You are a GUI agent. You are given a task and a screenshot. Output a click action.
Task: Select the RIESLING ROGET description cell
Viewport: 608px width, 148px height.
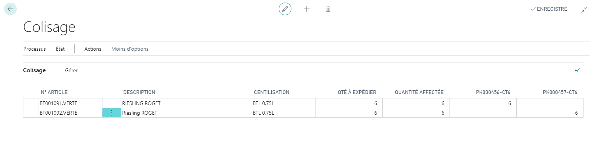[x=186, y=103]
